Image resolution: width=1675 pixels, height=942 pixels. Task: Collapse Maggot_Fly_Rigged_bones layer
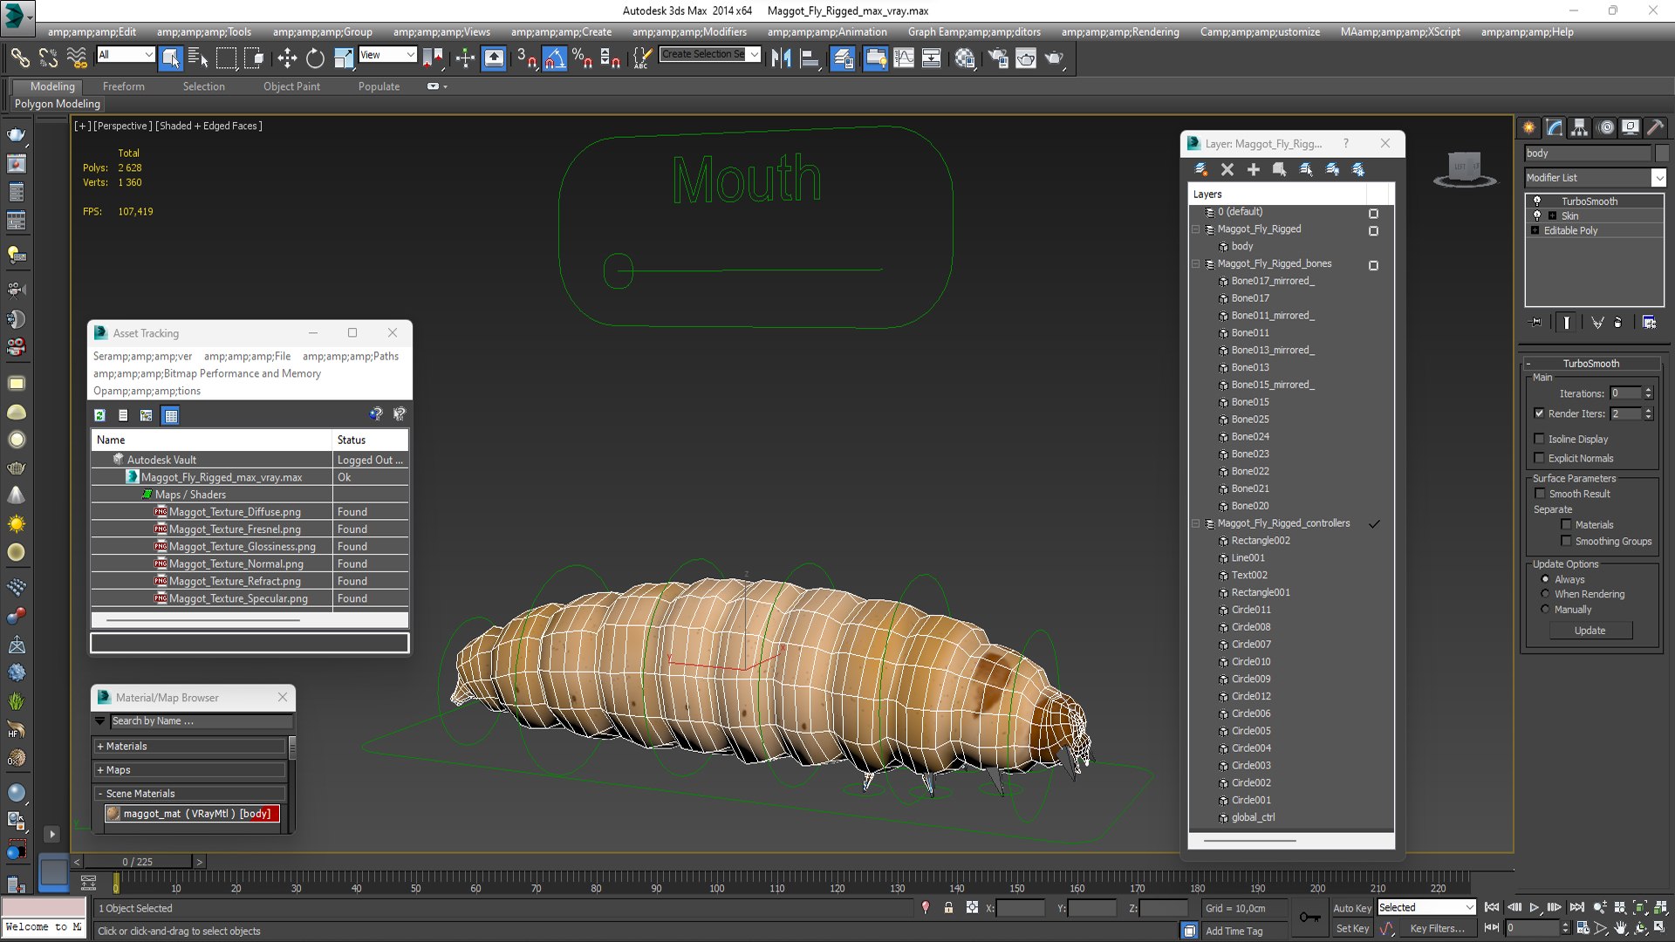pyautogui.click(x=1196, y=263)
